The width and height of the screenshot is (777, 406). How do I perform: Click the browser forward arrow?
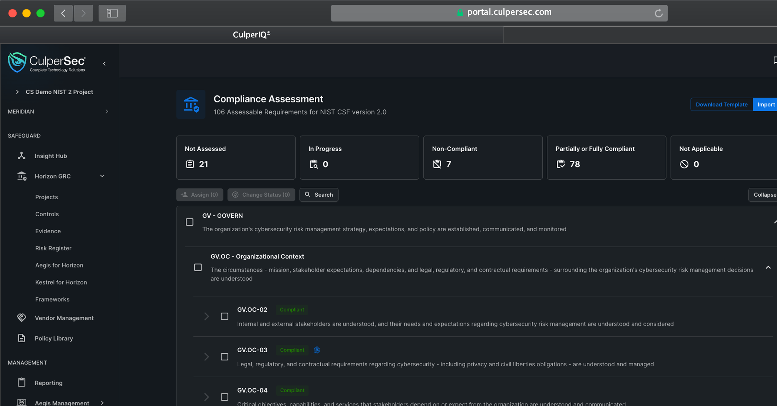click(83, 13)
